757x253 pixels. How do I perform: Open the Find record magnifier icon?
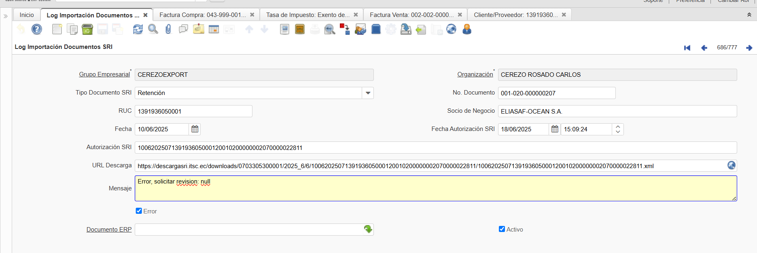(153, 29)
